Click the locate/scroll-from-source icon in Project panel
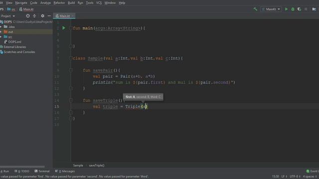The image size is (319, 179). (x=28, y=16)
